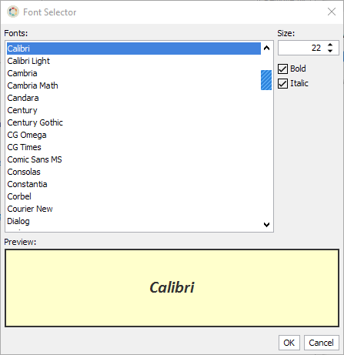The height and width of the screenshot is (355, 344).
Task: Click the Size input field
Action: tap(302, 48)
